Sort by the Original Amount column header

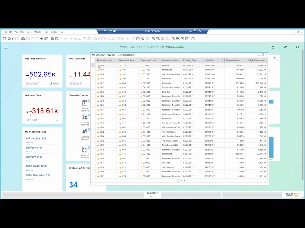point(257,60)
